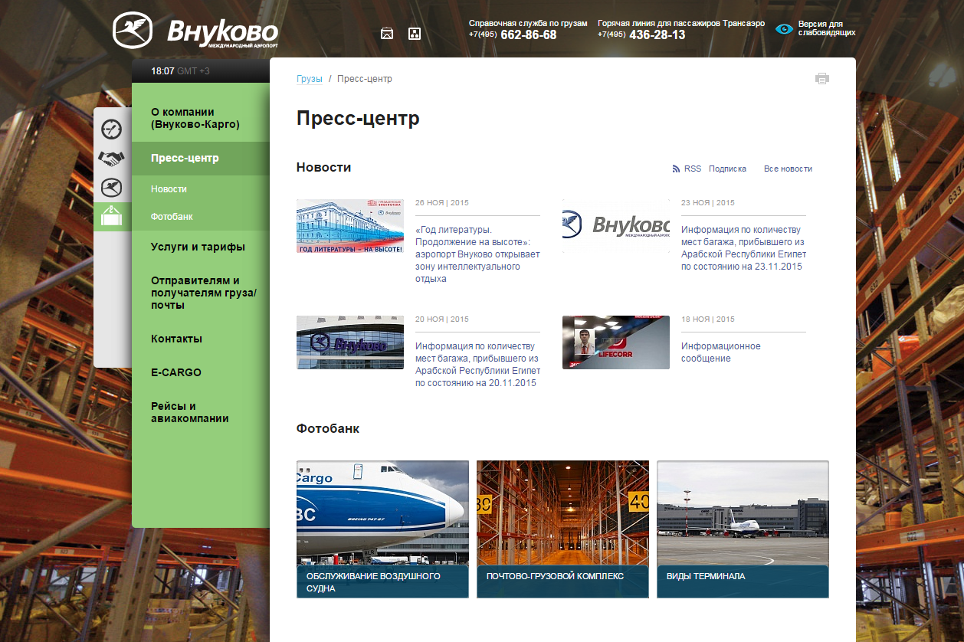Click the Vnukovo bird logo emblem
Screen dimensions: 964x642
[x=133, y=31]
